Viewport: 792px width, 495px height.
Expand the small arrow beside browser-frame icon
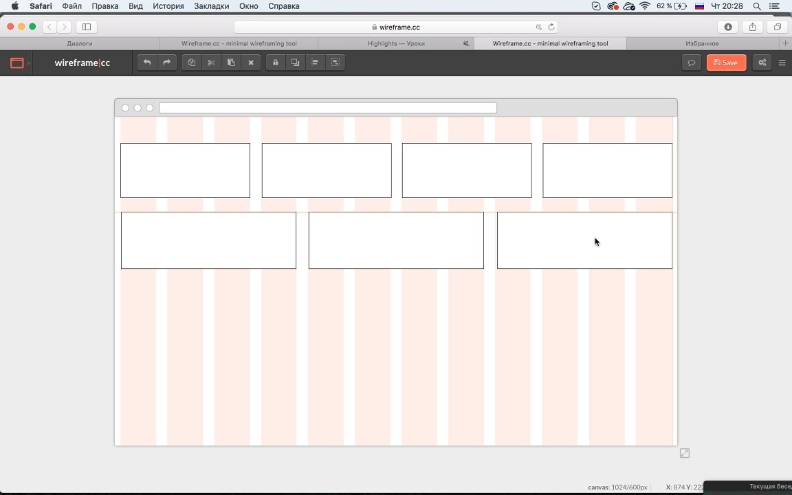tap(29, 63)
